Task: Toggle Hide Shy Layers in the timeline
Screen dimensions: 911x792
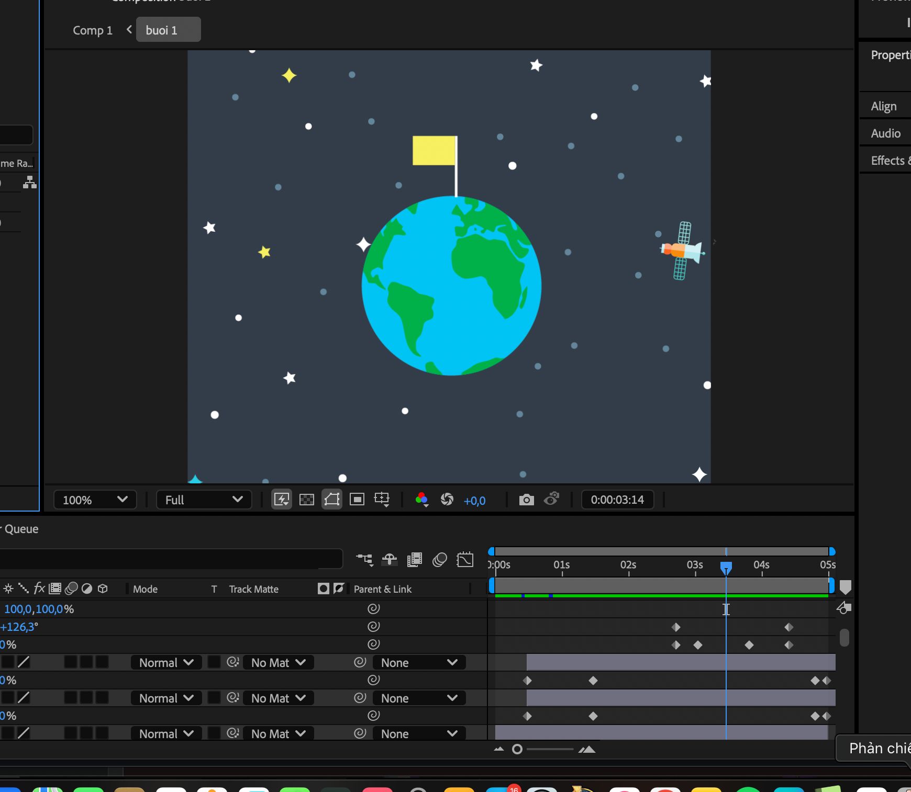Action: coord(390,560)
